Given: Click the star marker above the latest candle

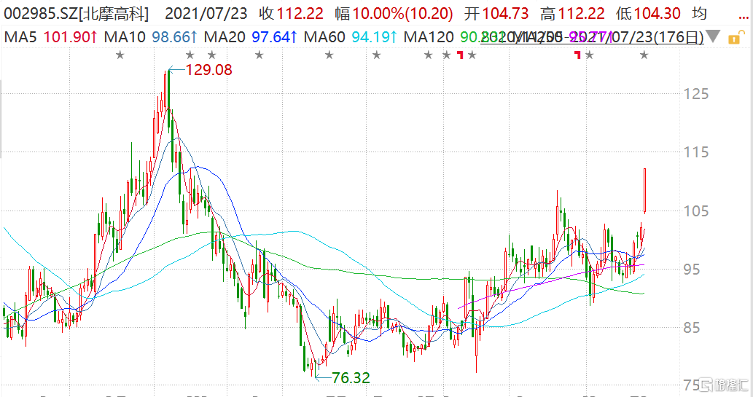Looking at the screenshot, I should 644,55.
